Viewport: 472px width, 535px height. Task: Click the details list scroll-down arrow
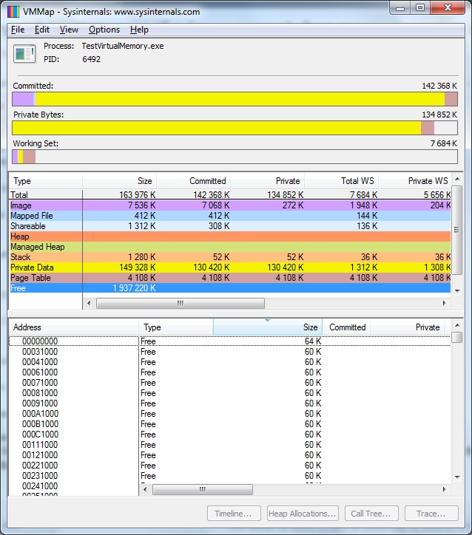coord(456,477)
